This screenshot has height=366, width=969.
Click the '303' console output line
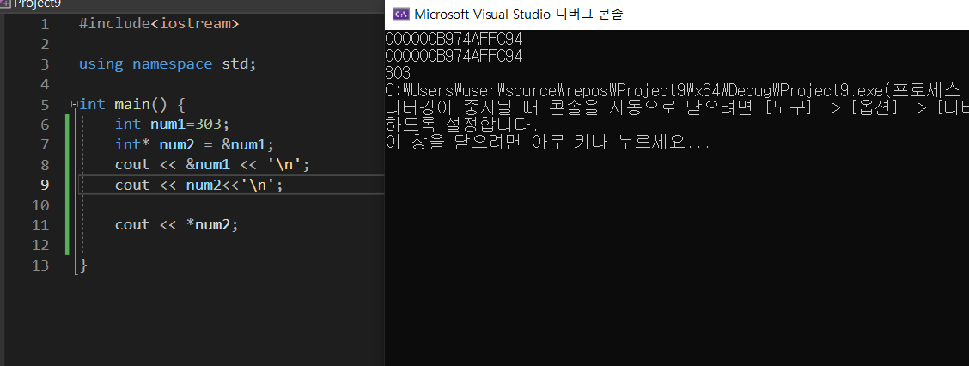(x=398, y=74)
